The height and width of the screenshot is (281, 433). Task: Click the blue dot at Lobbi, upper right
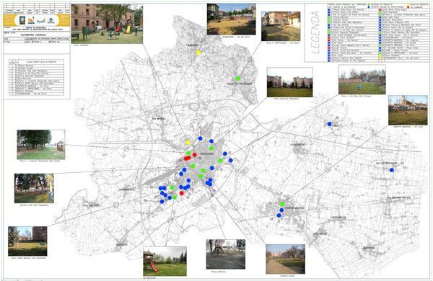pos(329,124)
